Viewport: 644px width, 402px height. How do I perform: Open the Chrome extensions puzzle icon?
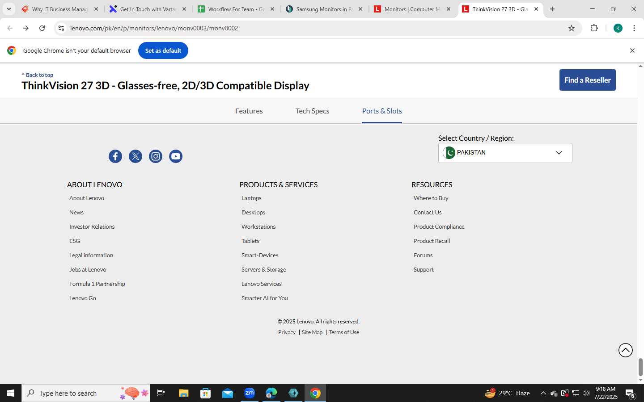coord(594,28)
